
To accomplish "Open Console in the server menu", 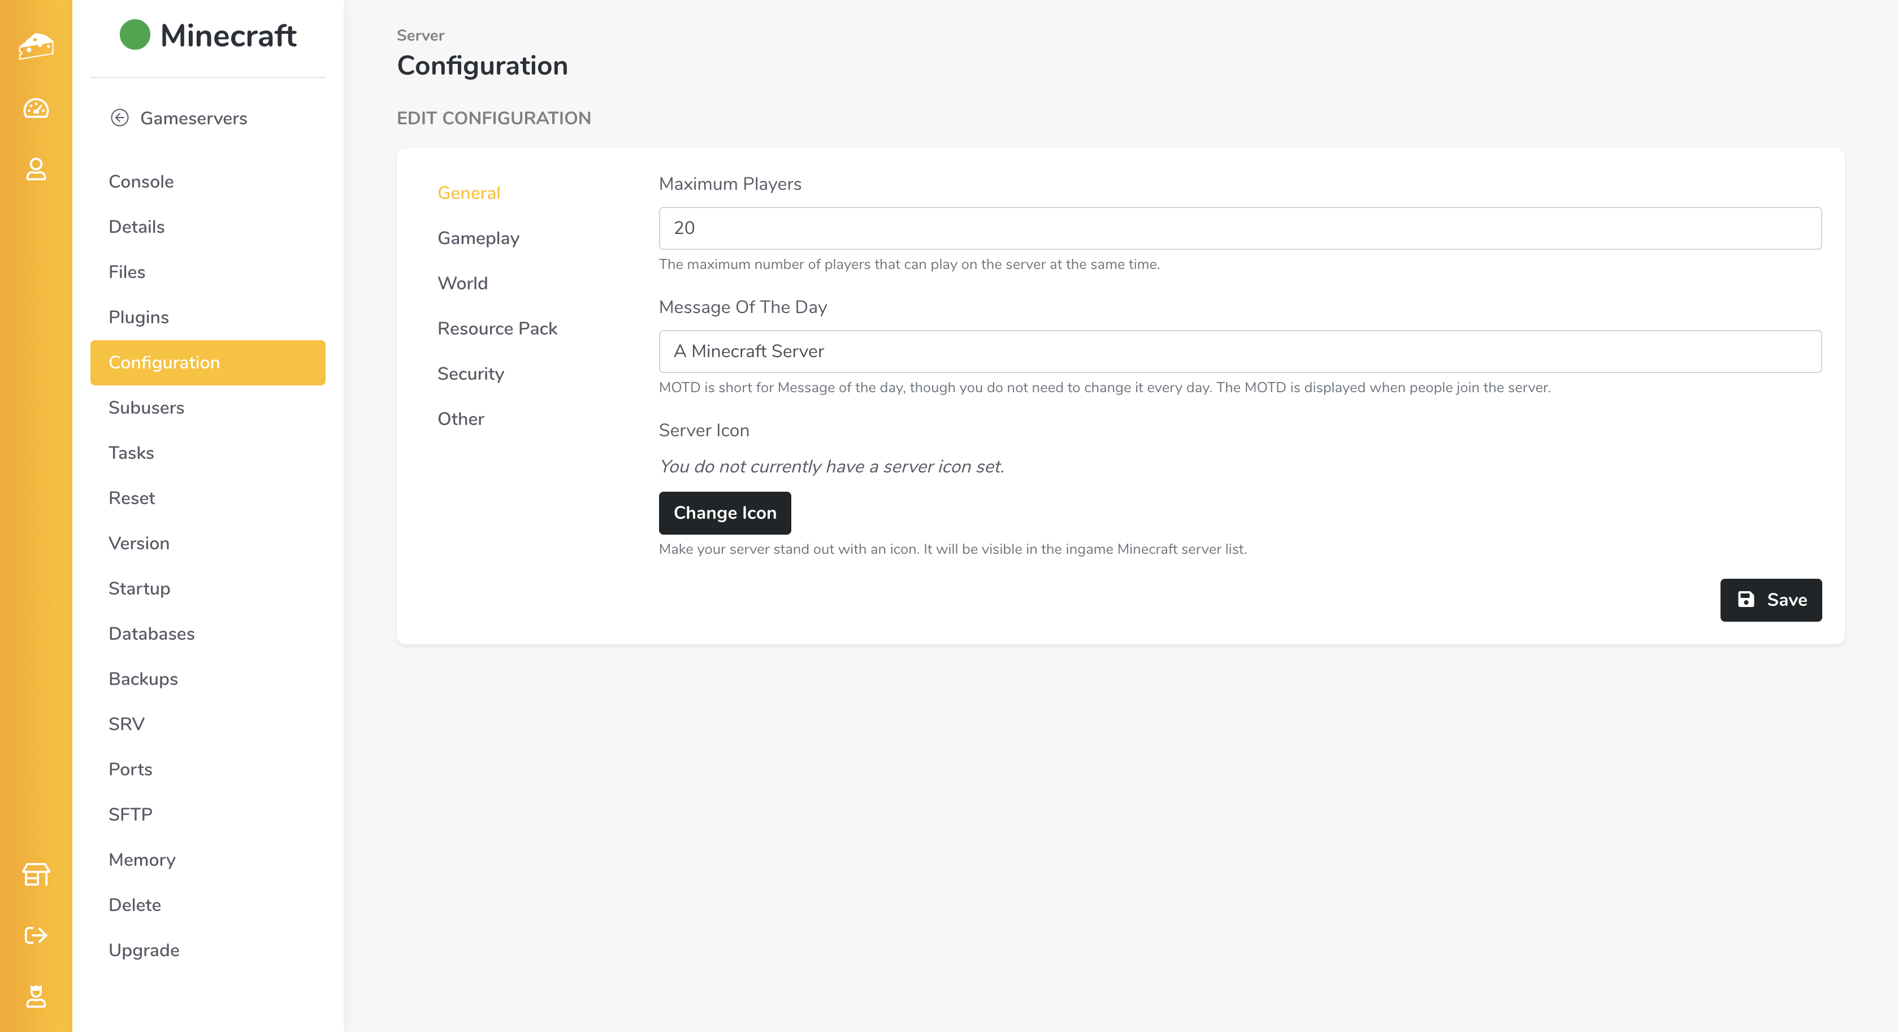I will click(x=141, y=181).
